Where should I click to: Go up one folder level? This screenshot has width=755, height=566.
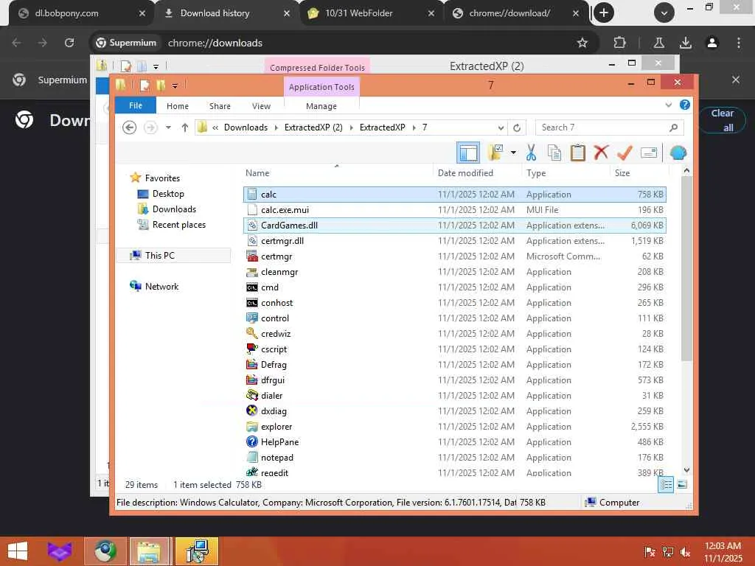click(x=185, y=127)
